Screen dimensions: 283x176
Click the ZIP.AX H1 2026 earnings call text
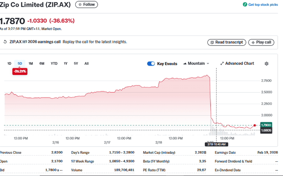(x=35, y=42)
